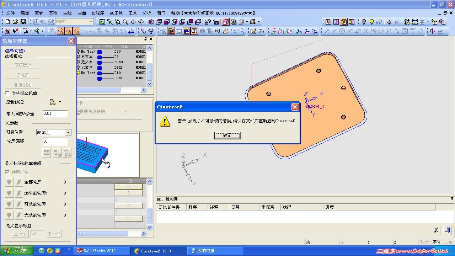Click the yellow light bulb show icon
This screenshot has width=455, height=256.
tap(372, 22)
